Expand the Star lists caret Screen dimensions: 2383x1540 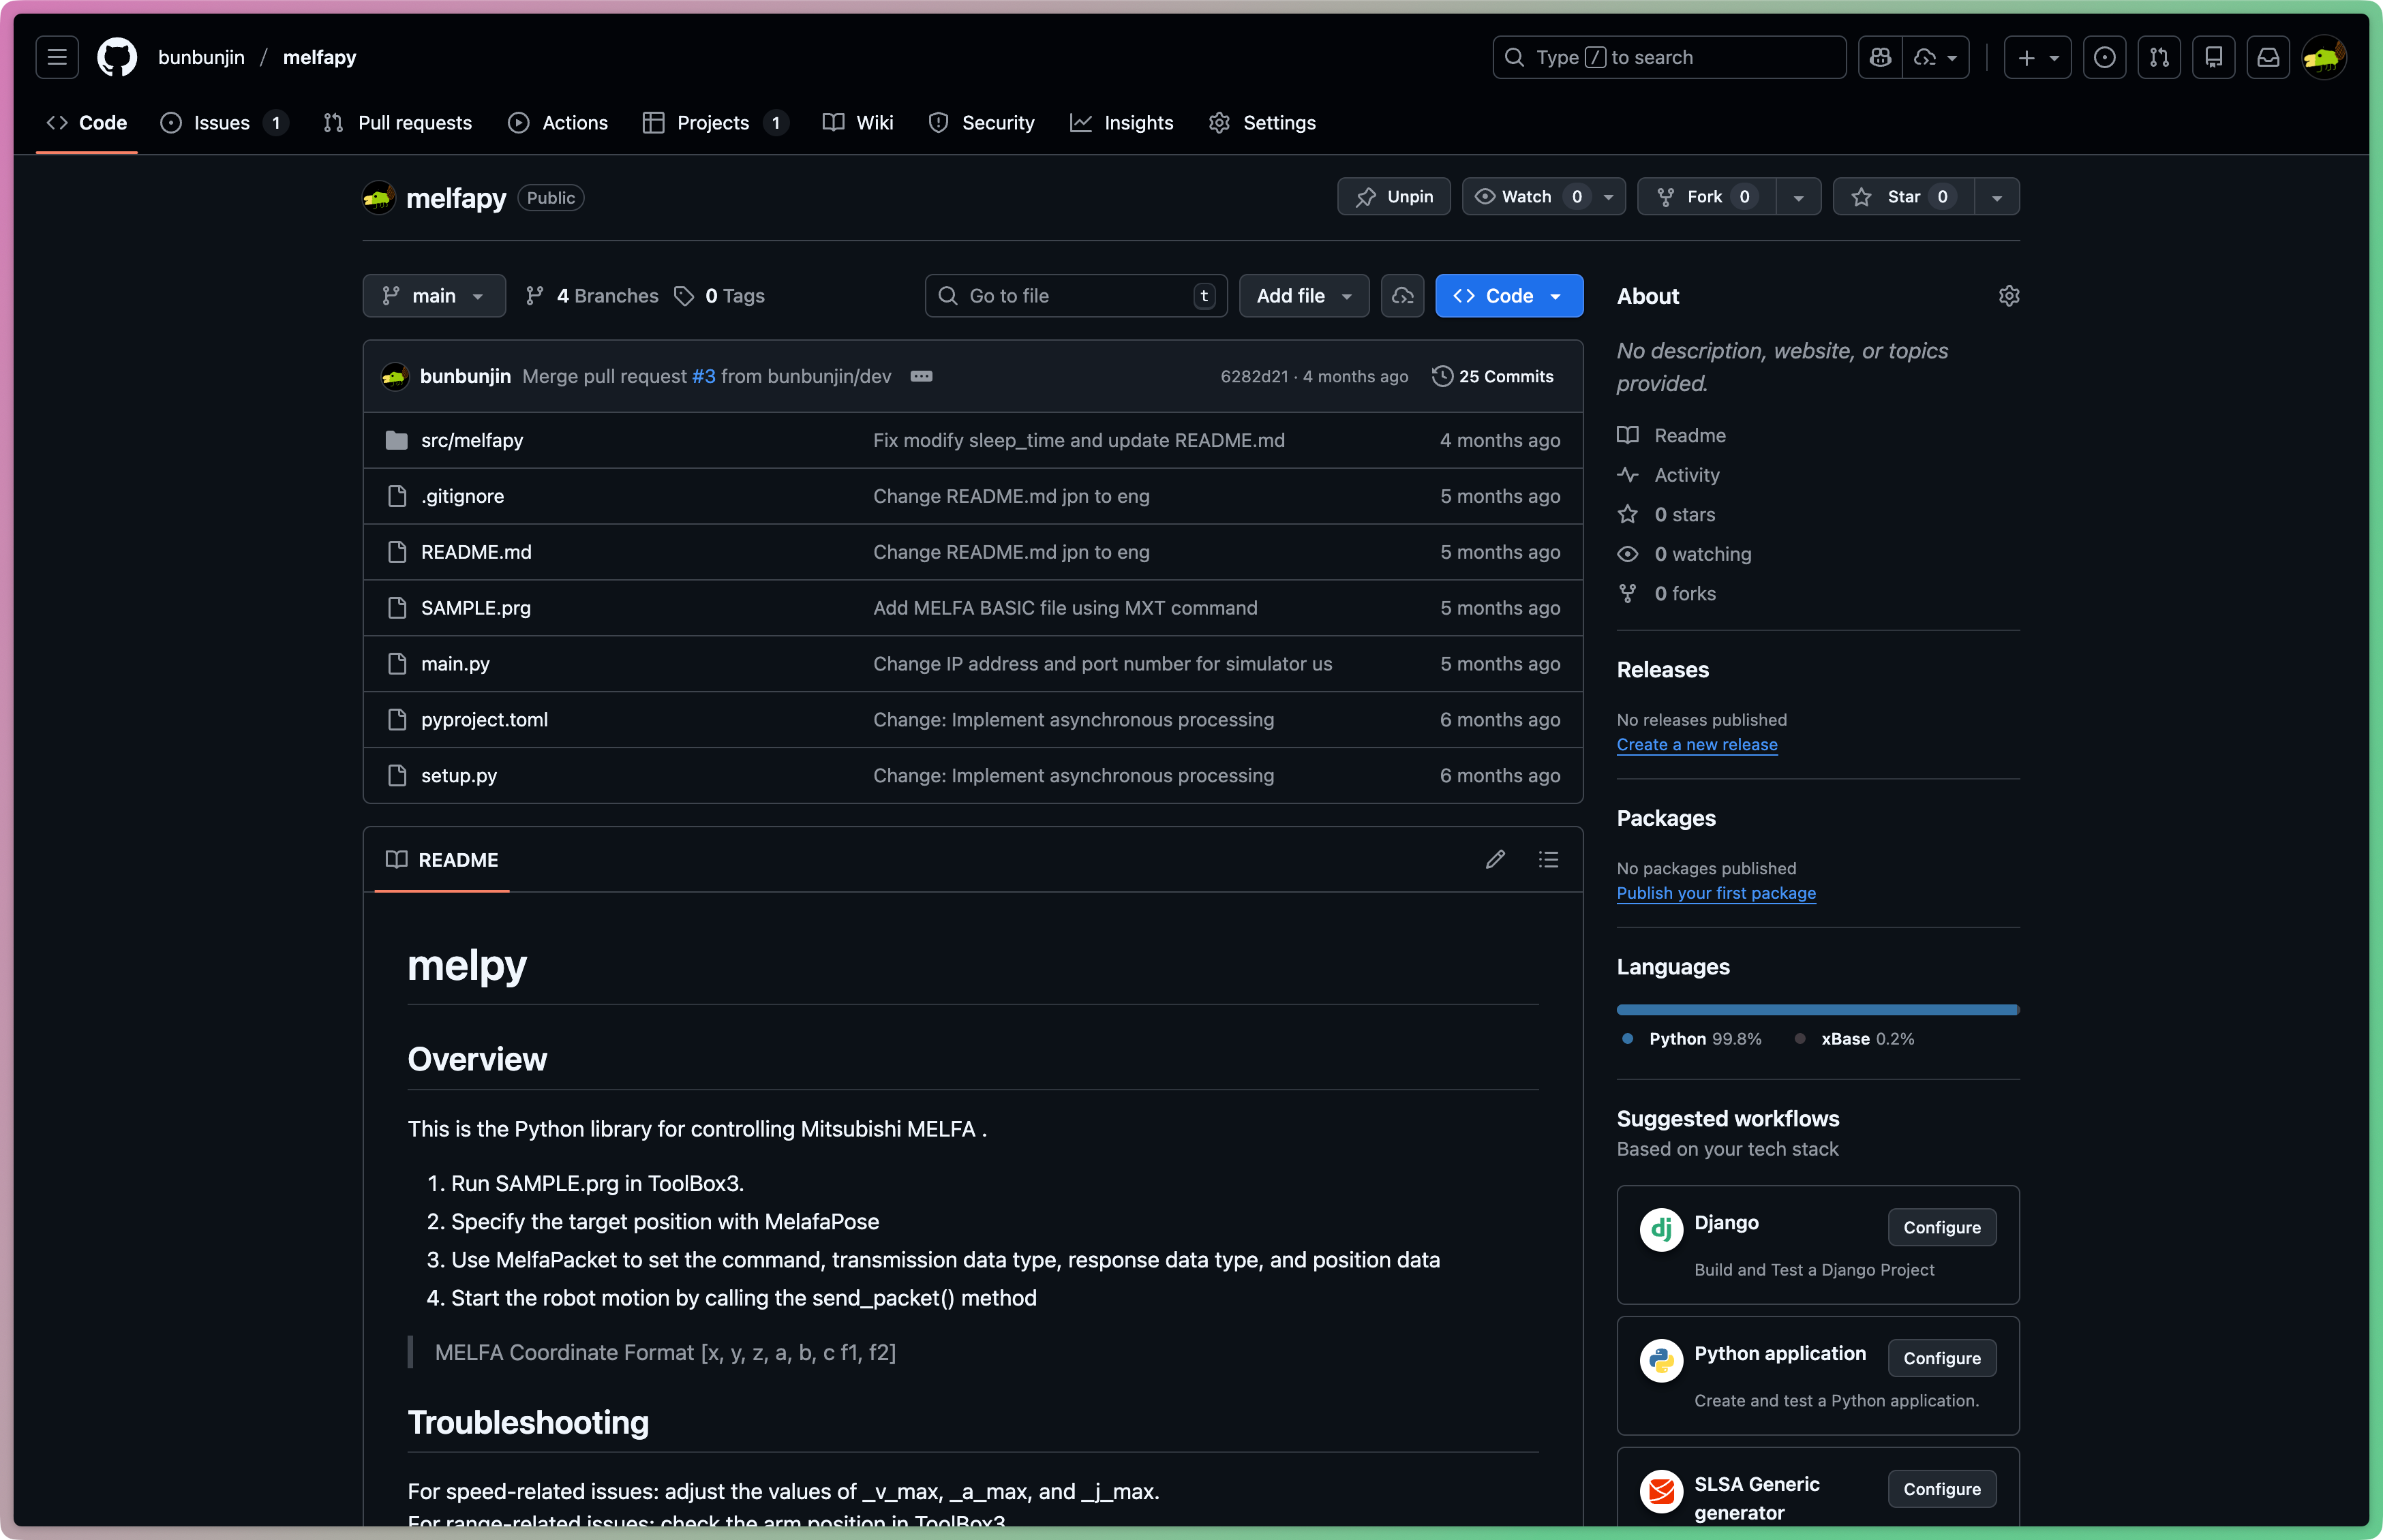tap(1996, 197)
